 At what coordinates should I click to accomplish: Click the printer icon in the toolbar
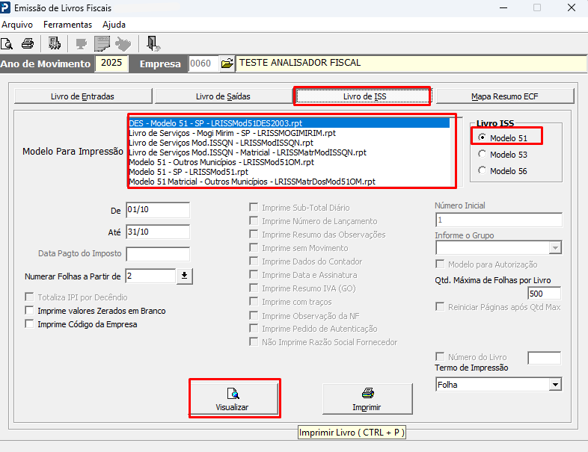point(28,44)
